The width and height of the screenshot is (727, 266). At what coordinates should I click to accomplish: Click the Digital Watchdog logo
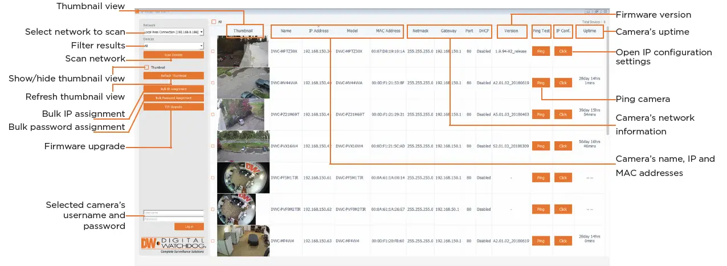tap(173, 245)
